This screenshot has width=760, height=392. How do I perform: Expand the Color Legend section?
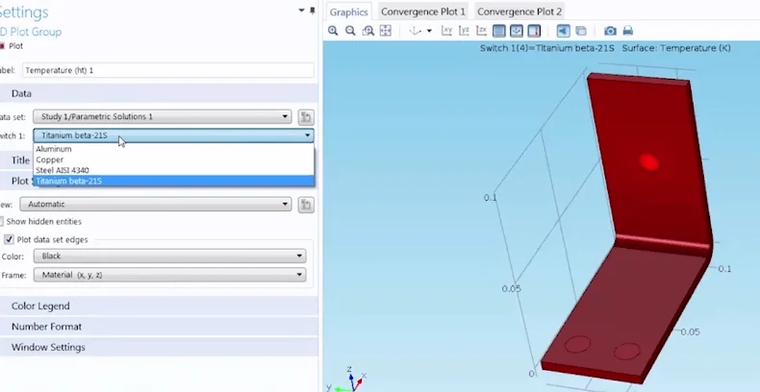coord(40,306)
